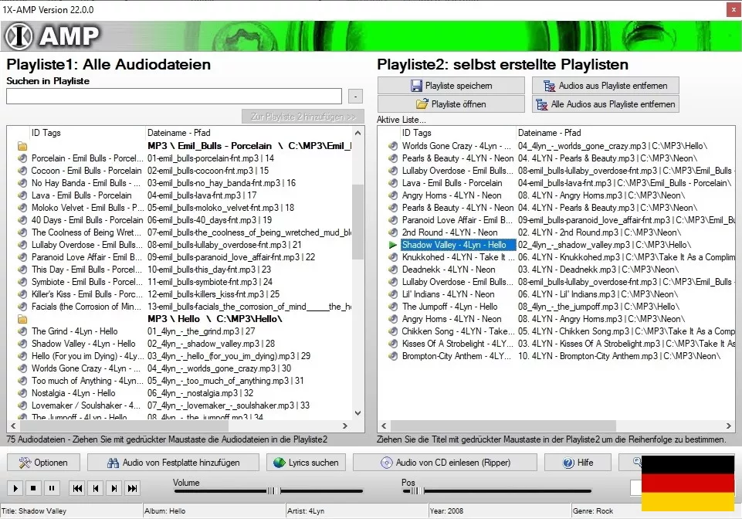This screenshot has width=742, height=519.
Task: Click the disc icon beside Chikken Song - 4LYN
Action: pyautogui.click(x=393, y=331)
